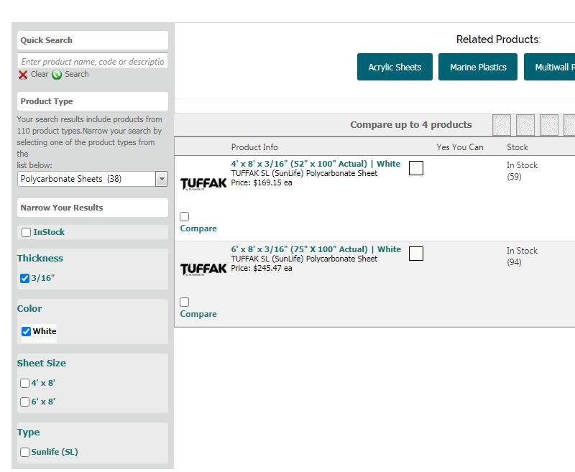Enable the Sunlife (SL) type filter
The image size is (575, 472).
(24, 452)
